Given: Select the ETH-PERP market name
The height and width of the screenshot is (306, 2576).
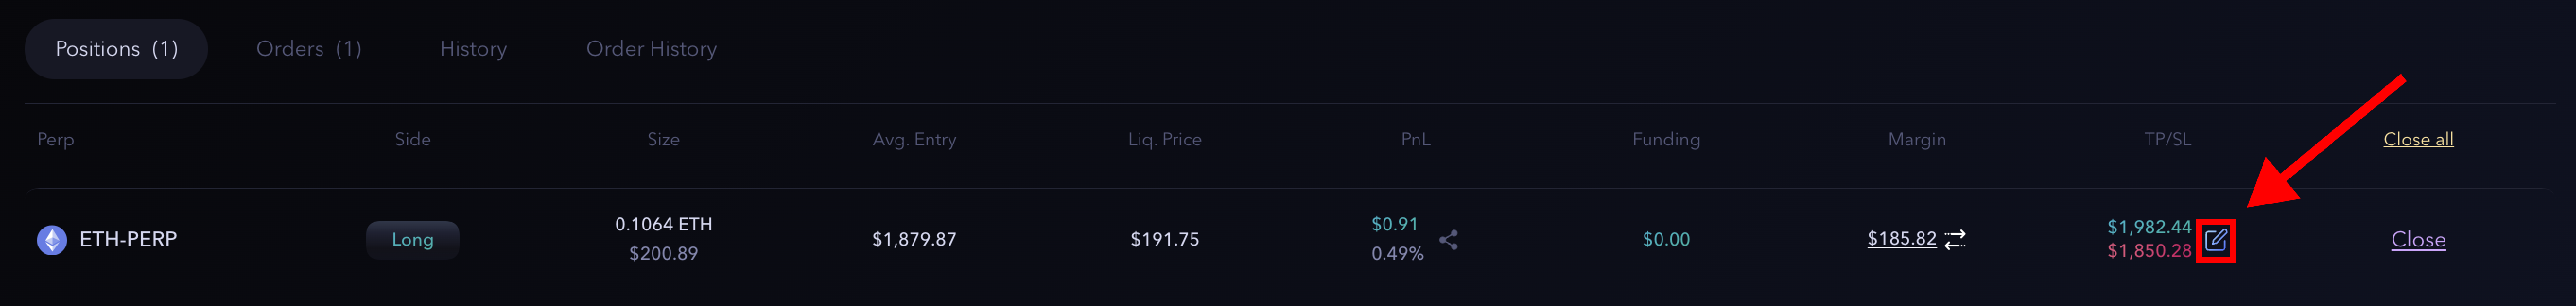Looking at the screenshot, I should coord(128,239).
